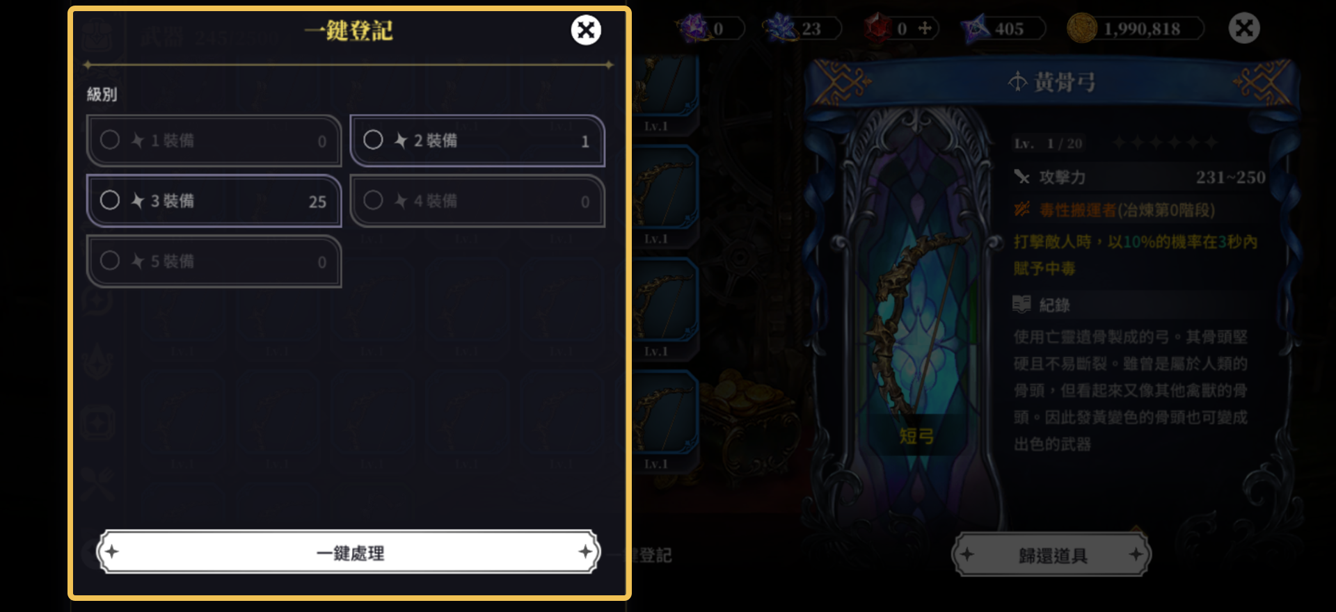
Task: Select the ★5 裝備 radio option
Action: tap(214, 261)
